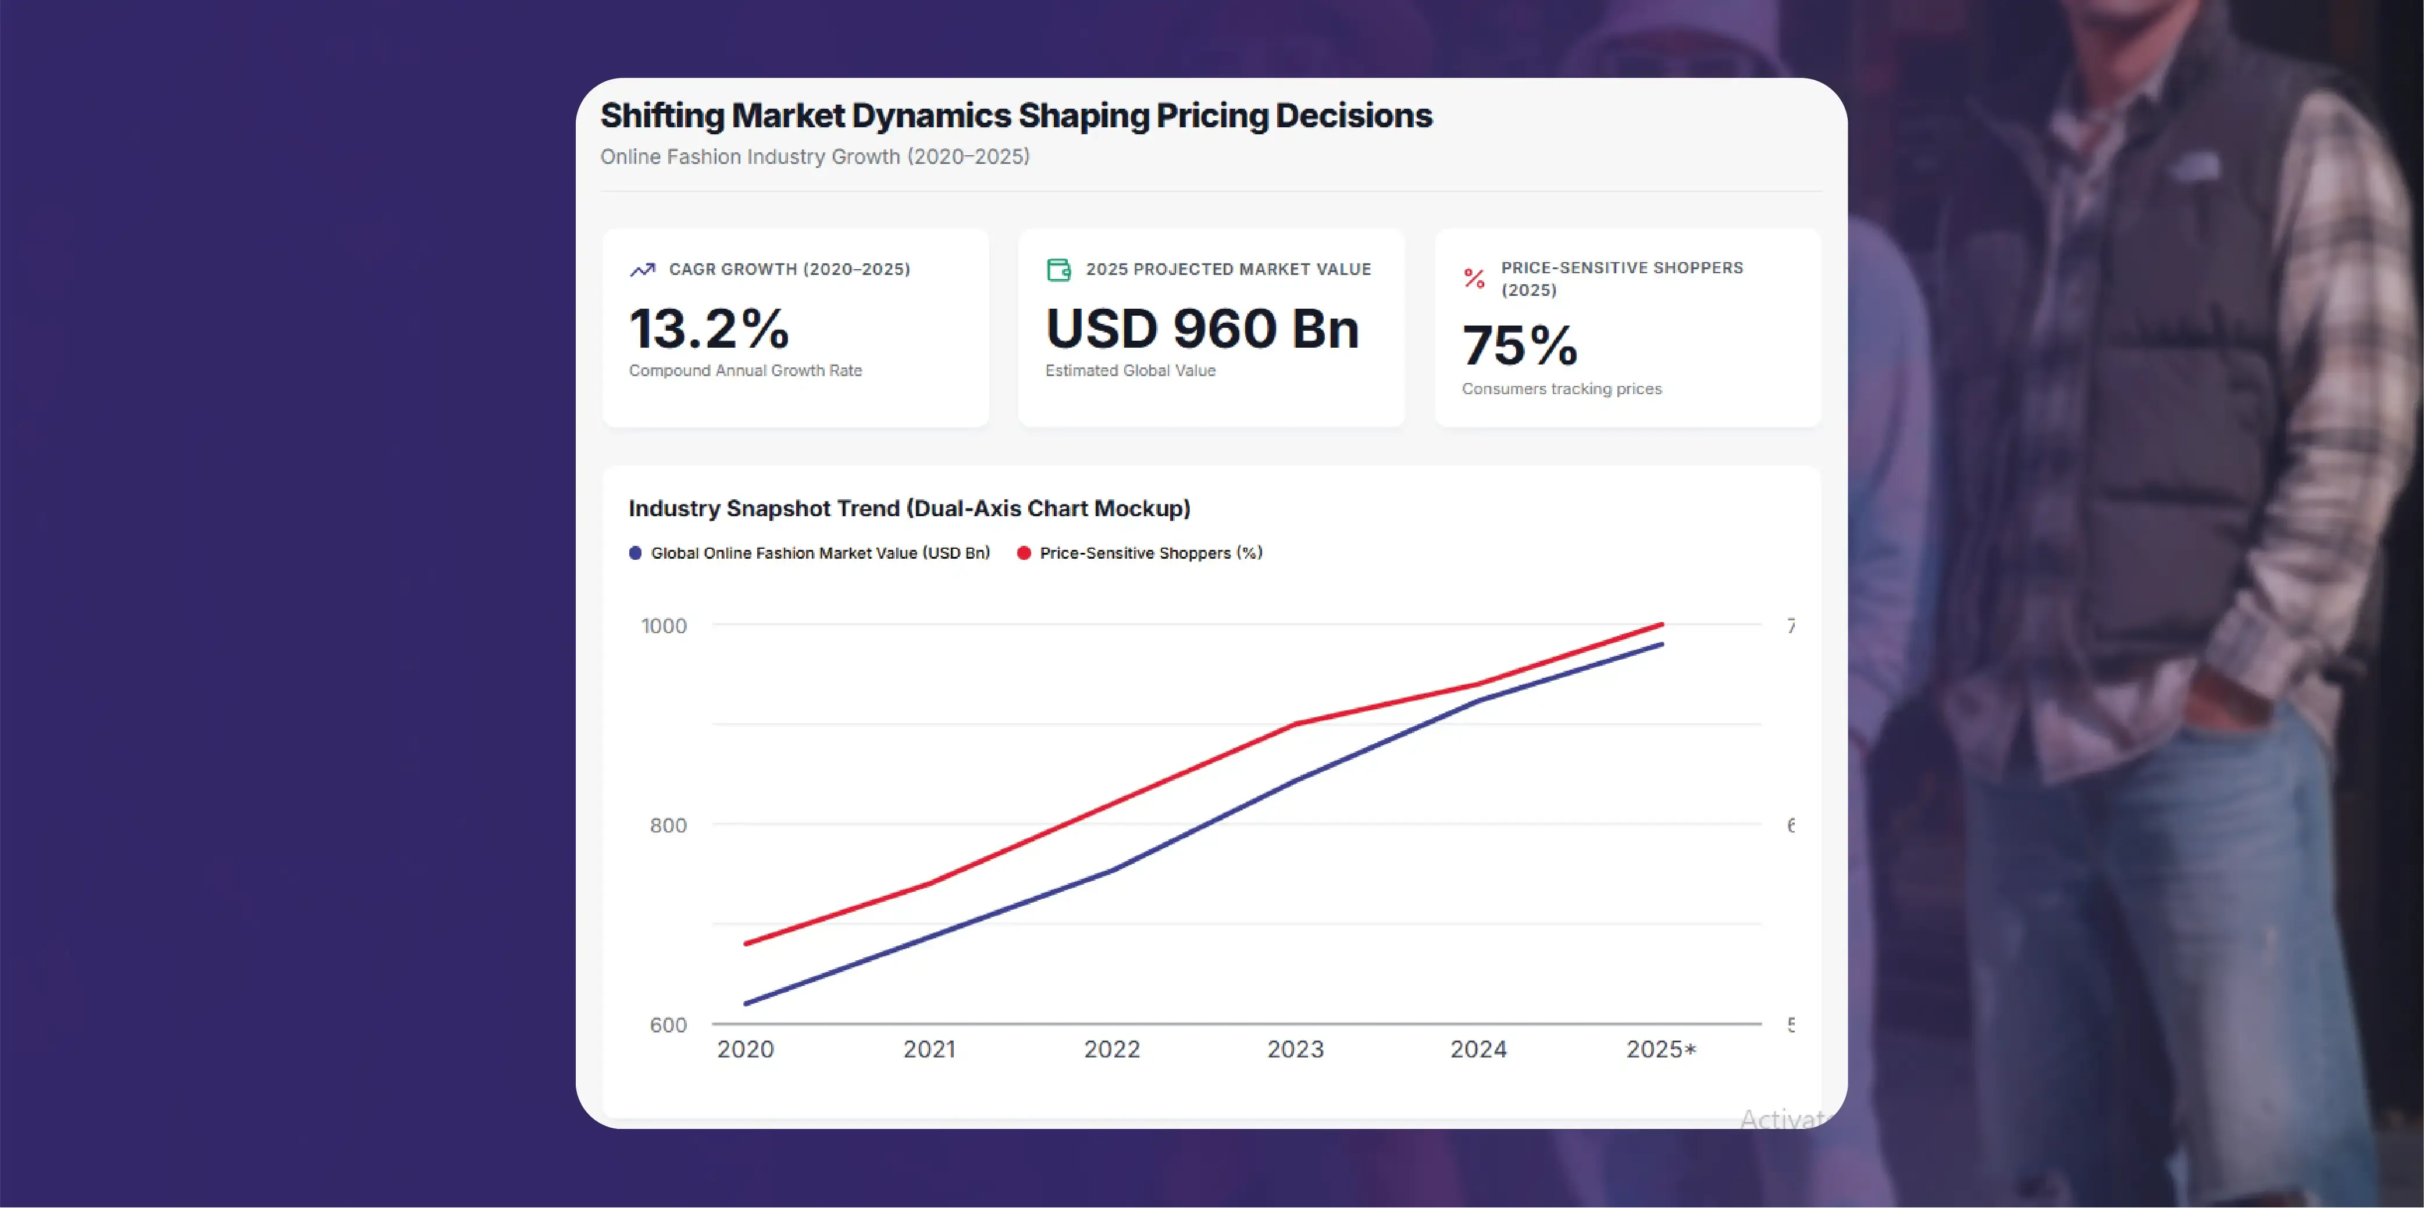The width and height of the screenshot is (2424, 1208).
Task: Click the 2023 x-axis label
Action: click(x=1295, y=1049)
